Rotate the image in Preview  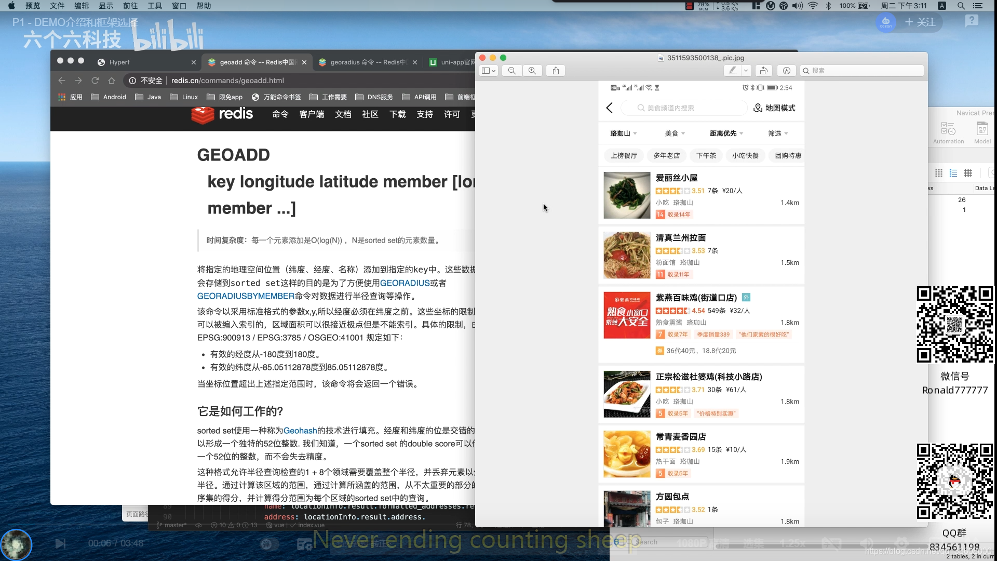(x=763, y=71)
